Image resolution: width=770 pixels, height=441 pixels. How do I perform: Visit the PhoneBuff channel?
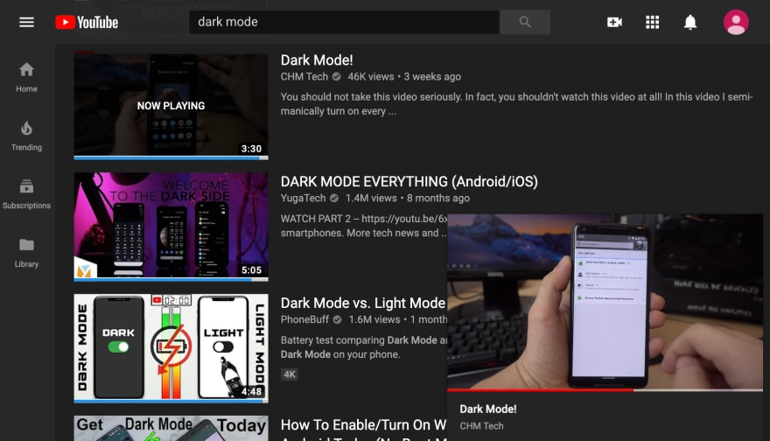coord(304,319)
